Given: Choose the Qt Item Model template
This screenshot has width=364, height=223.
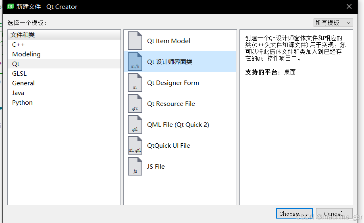Looking at the screenshot, I should pos(180,41).
